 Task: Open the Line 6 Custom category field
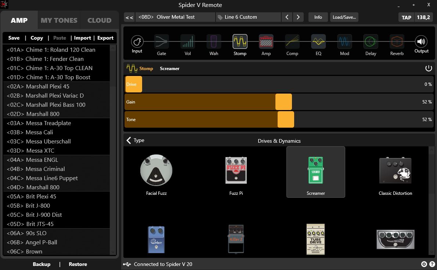coord(248,17)
